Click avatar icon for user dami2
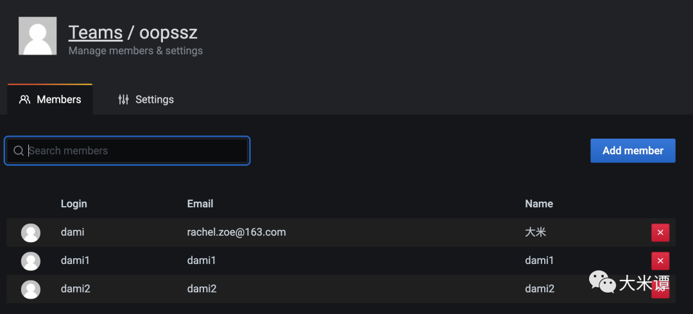 coord(31,289)
